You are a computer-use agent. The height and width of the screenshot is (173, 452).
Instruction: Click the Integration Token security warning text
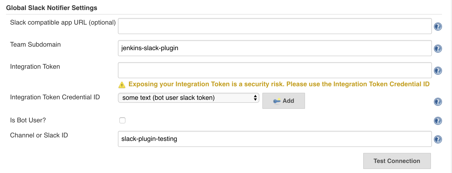[279, 84]
